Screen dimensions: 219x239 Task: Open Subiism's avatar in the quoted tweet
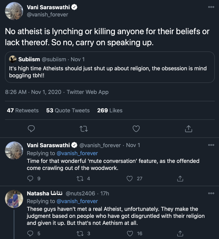[x=13, y=59]
